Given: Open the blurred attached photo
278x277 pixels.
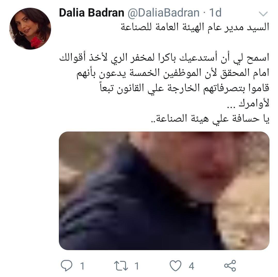Looking at the screenshot, I should tap(164, 191).
